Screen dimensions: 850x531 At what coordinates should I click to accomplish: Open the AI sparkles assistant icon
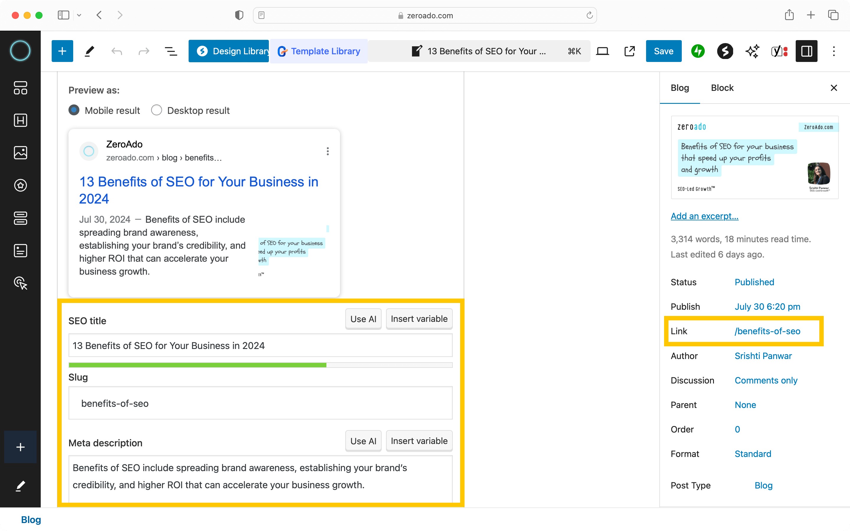coord(752,51)
